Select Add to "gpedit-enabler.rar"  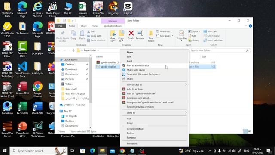coord(154,93)
